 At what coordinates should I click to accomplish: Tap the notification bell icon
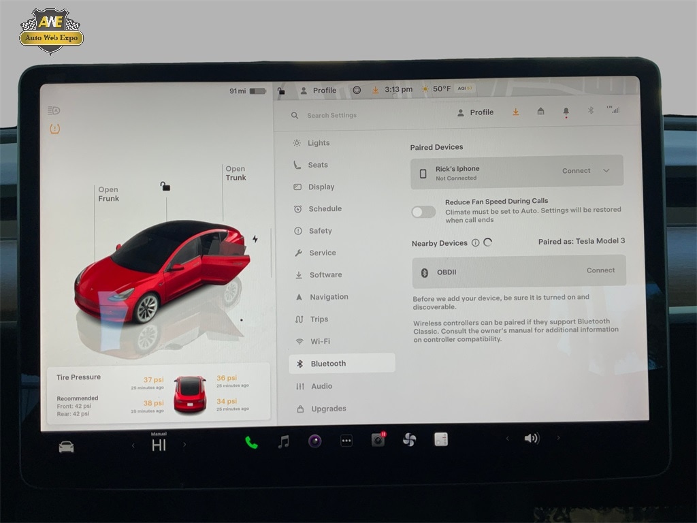click(566, 112)
